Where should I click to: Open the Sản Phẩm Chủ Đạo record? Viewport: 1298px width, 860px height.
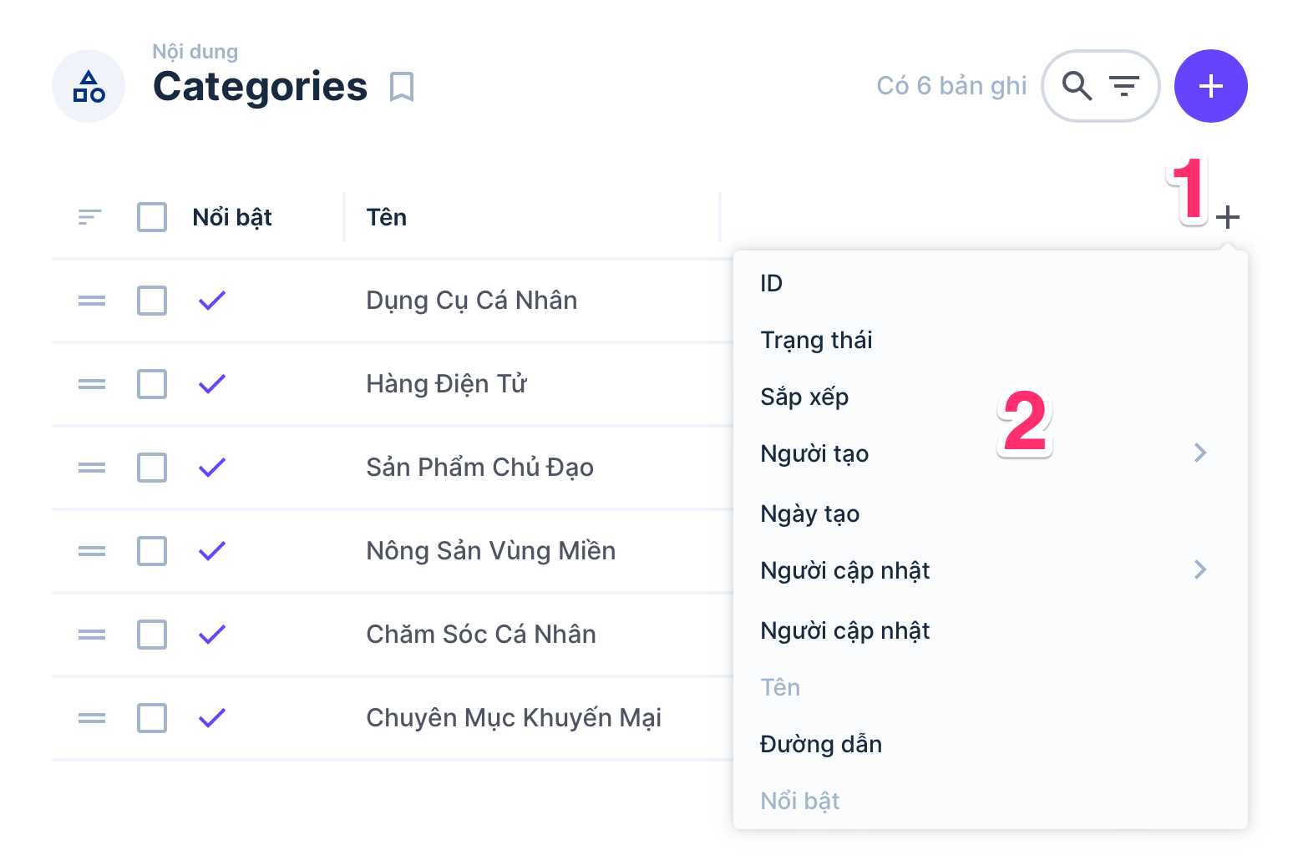[x=479, y=468]
